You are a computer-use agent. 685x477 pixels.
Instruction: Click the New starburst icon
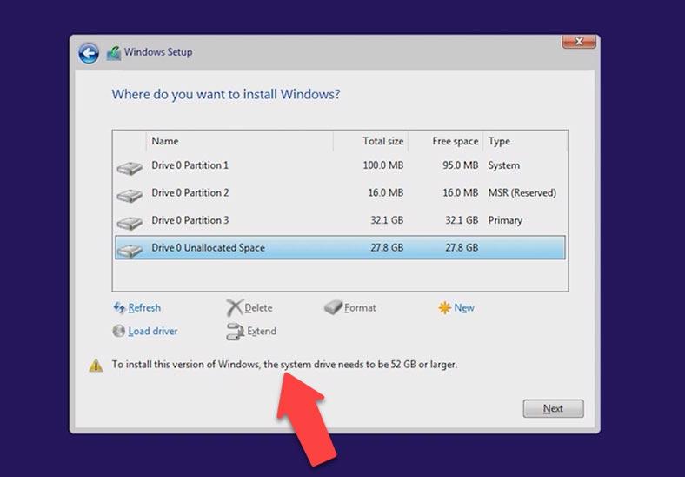[444, 307]
